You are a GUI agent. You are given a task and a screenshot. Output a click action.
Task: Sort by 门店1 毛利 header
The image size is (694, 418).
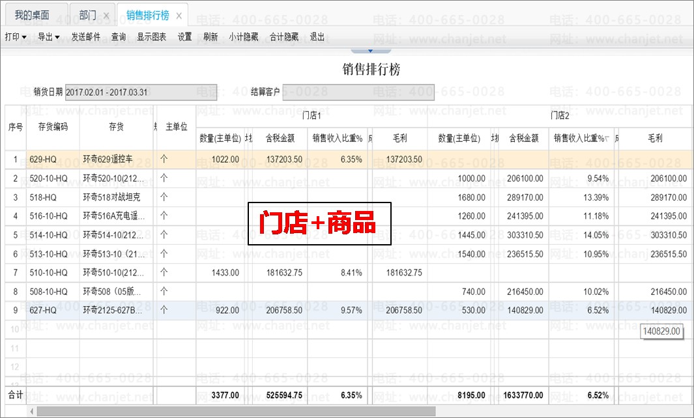click(399, 139)
